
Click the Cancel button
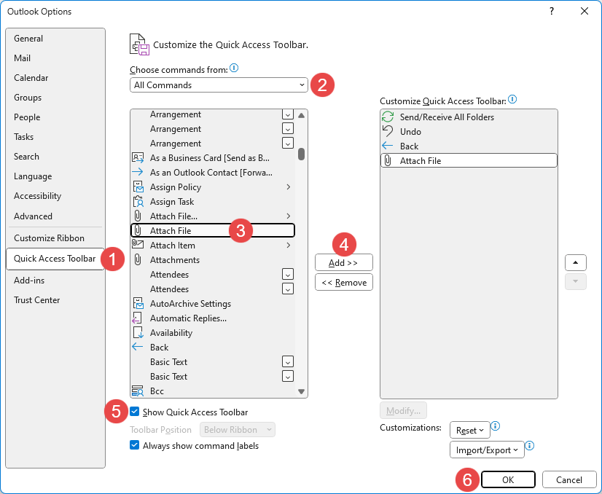coord(569,480)
